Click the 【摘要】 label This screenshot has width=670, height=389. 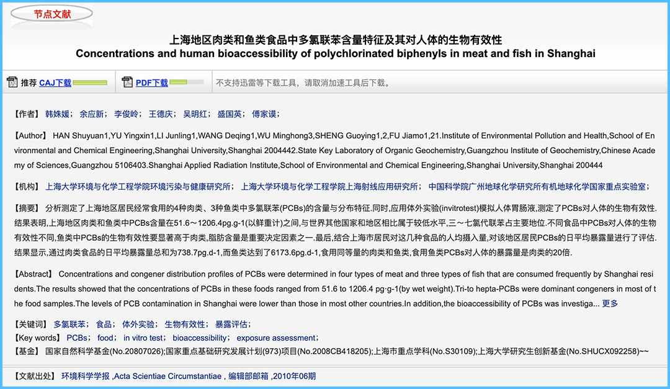coord(26,208)
